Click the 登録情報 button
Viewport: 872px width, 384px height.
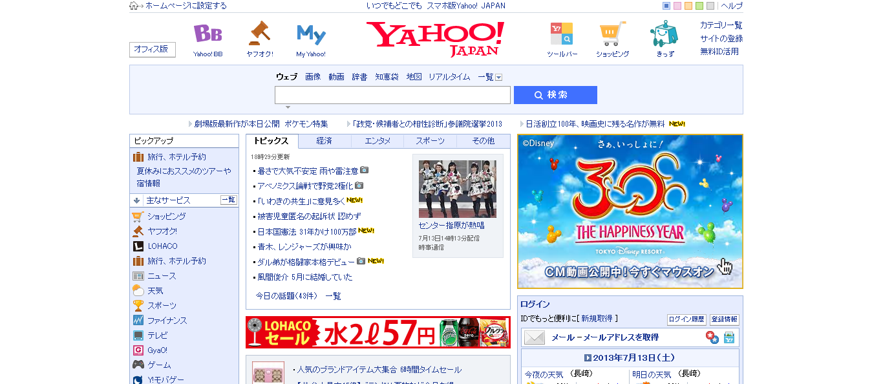click(724, 319)
